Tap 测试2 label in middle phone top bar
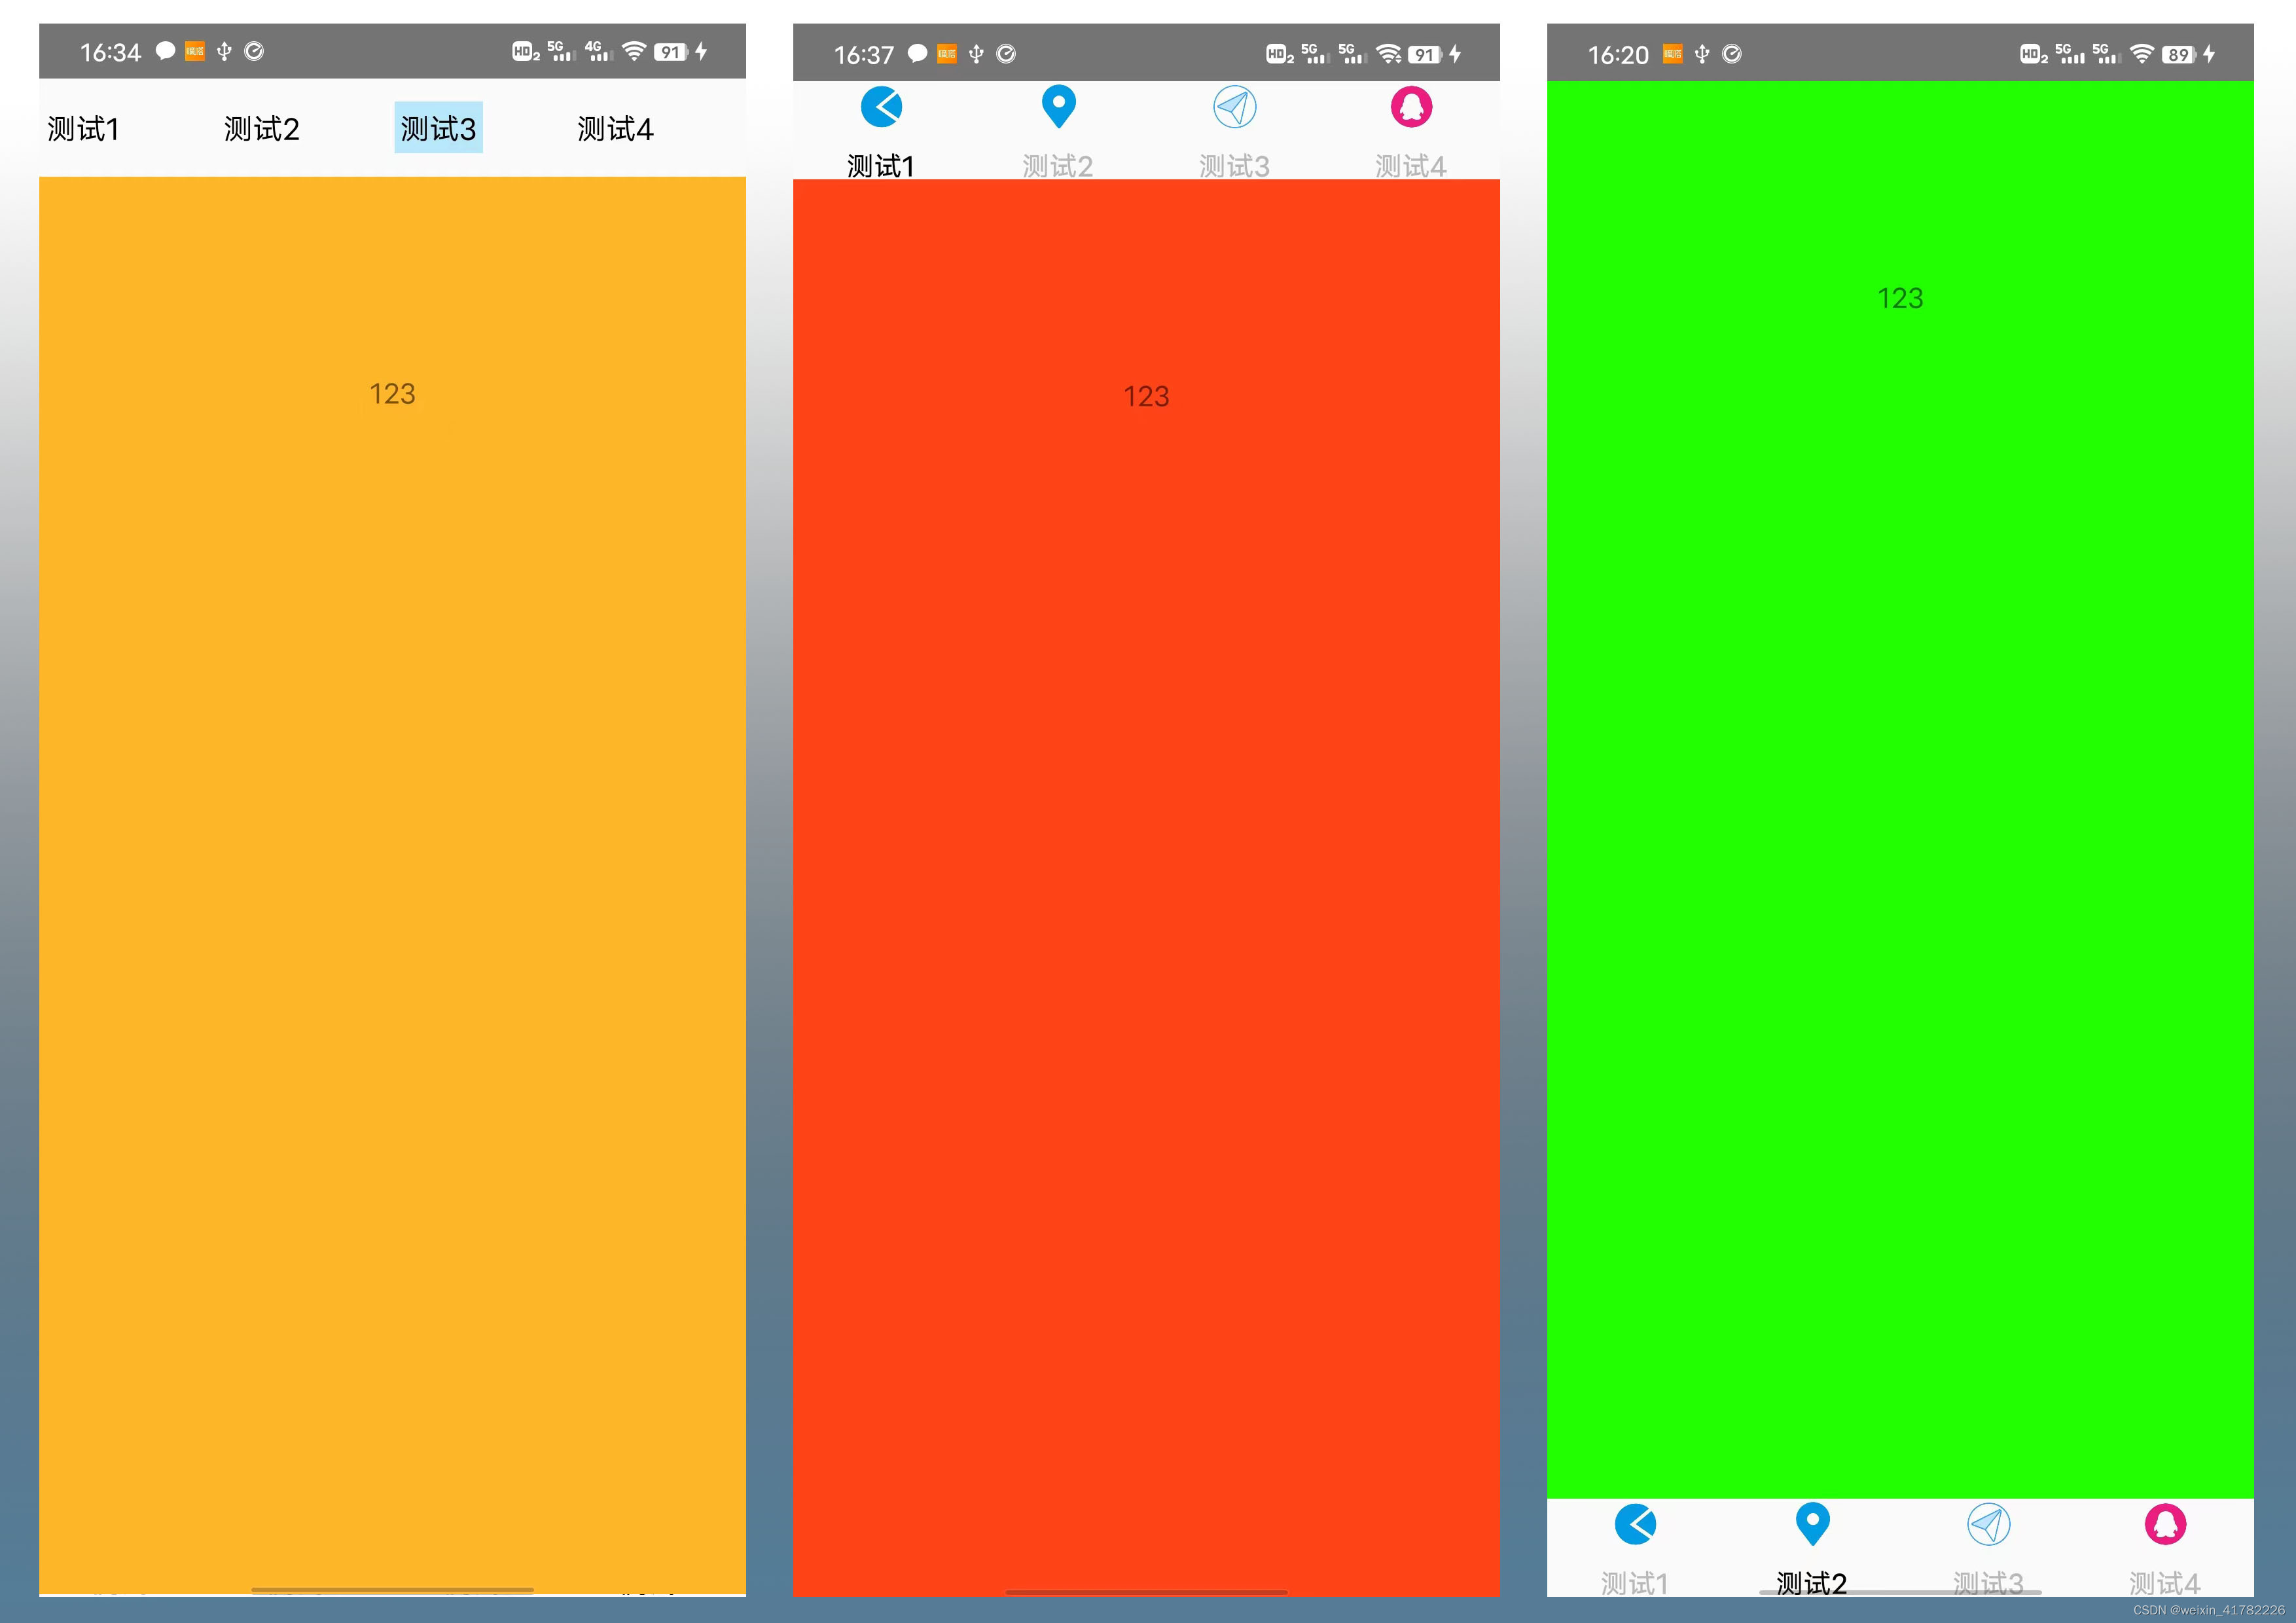The image size is (2296, 1623). (1058, 166)
